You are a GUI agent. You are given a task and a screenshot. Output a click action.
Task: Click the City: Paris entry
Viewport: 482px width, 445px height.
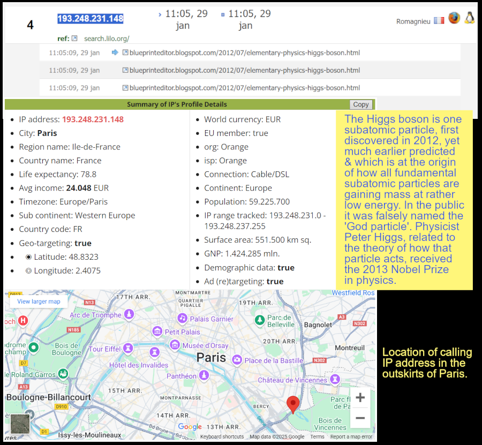tap(38, 133)
